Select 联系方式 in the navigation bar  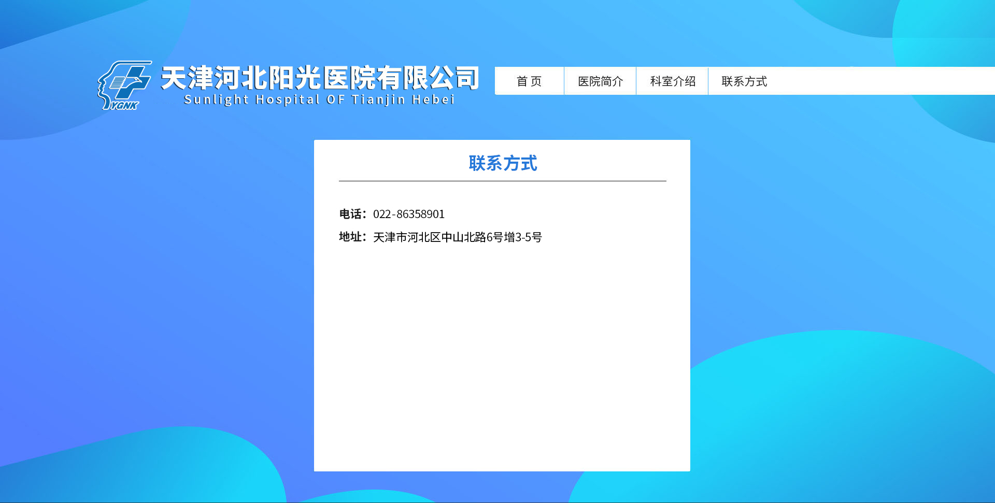click(x=744, y=81)
